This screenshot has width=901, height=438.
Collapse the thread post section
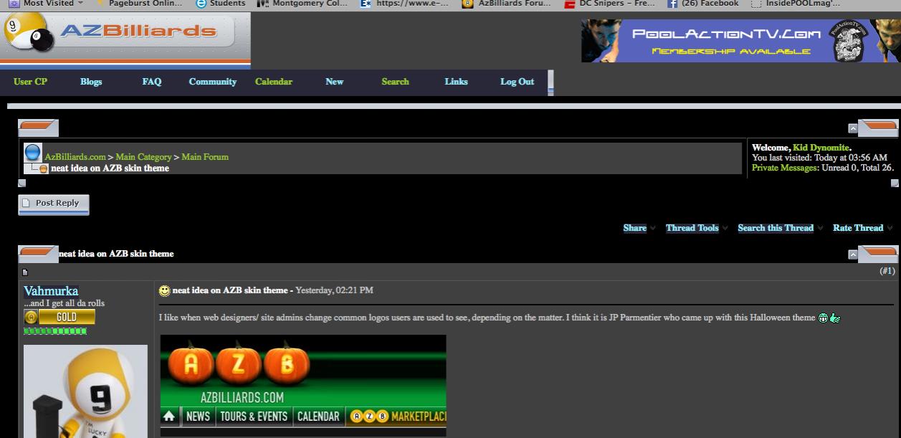tap(853, 254)
